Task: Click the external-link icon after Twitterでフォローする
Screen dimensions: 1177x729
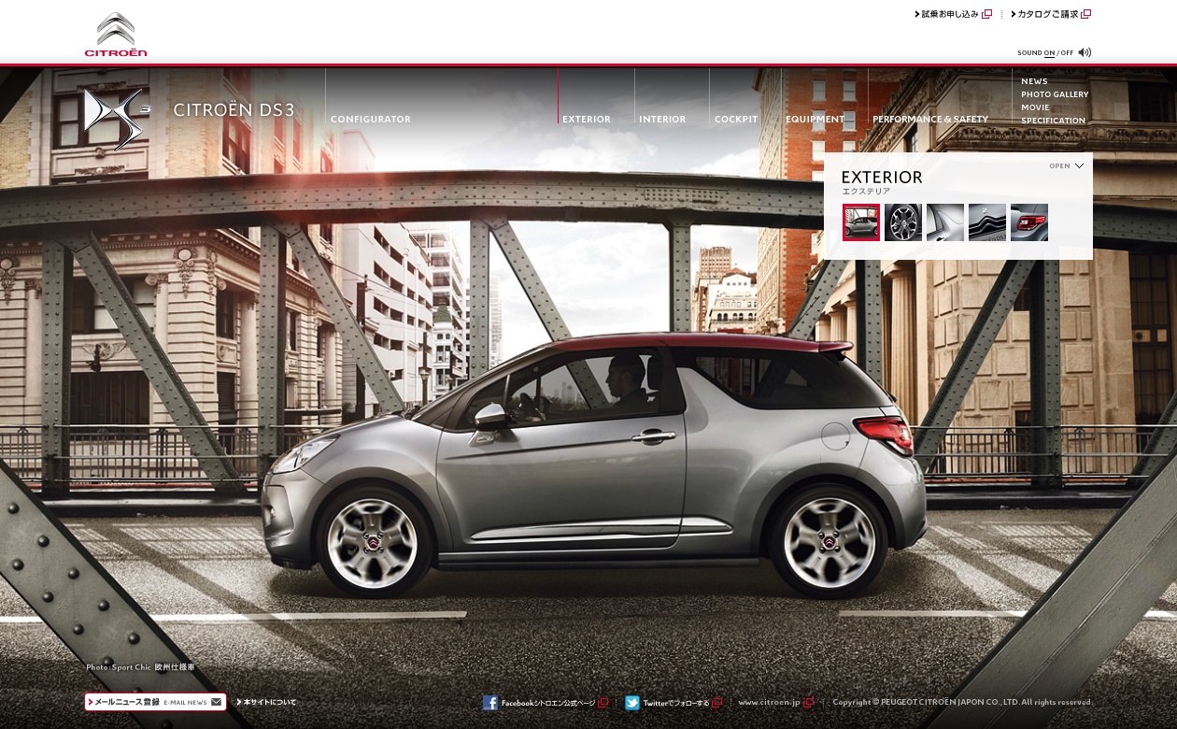Action: (x=716, y=703)
